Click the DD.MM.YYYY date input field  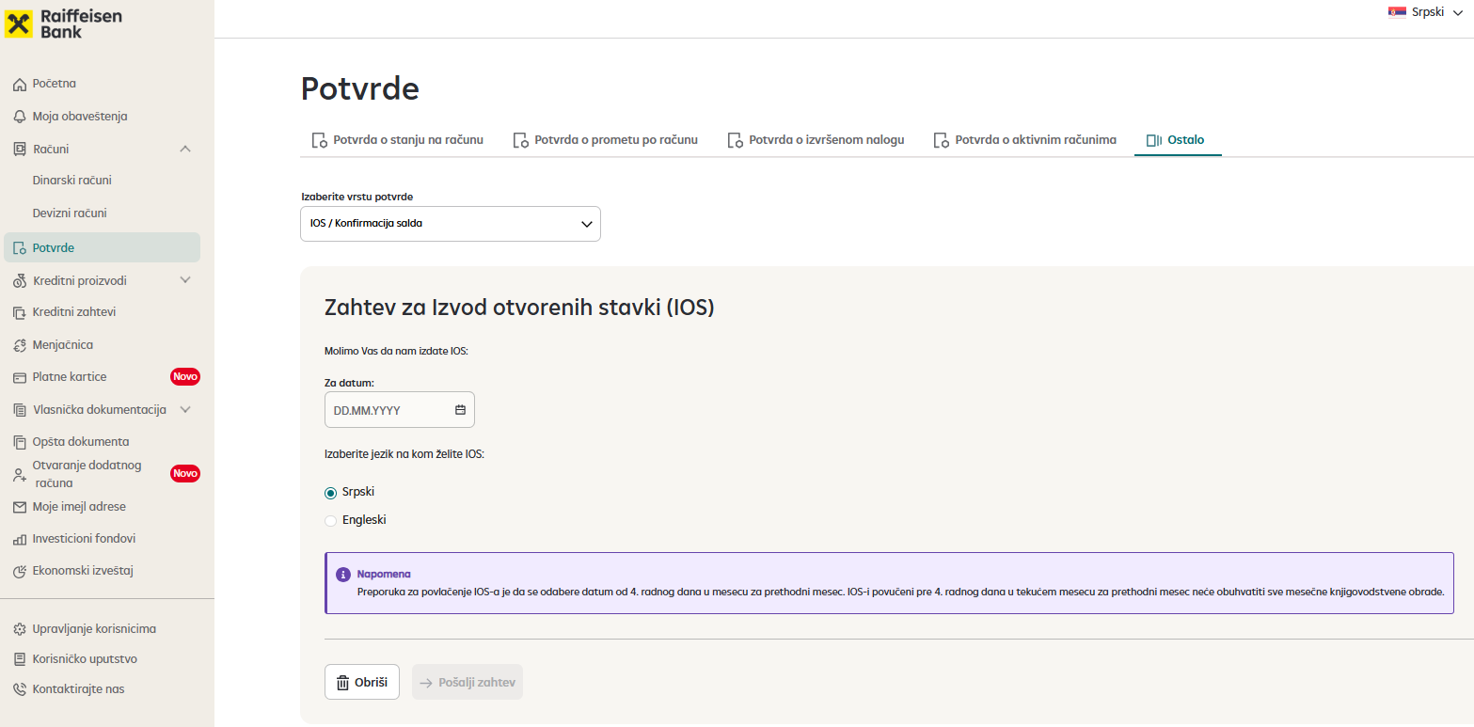point(400,410)
